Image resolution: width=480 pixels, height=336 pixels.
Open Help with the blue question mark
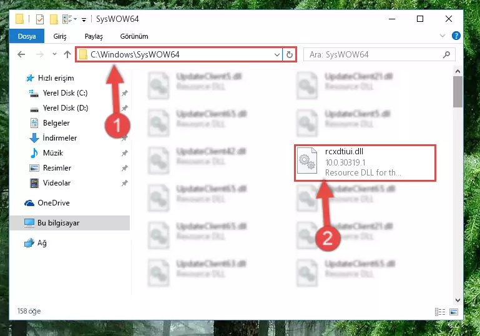(x=456, y=36)
